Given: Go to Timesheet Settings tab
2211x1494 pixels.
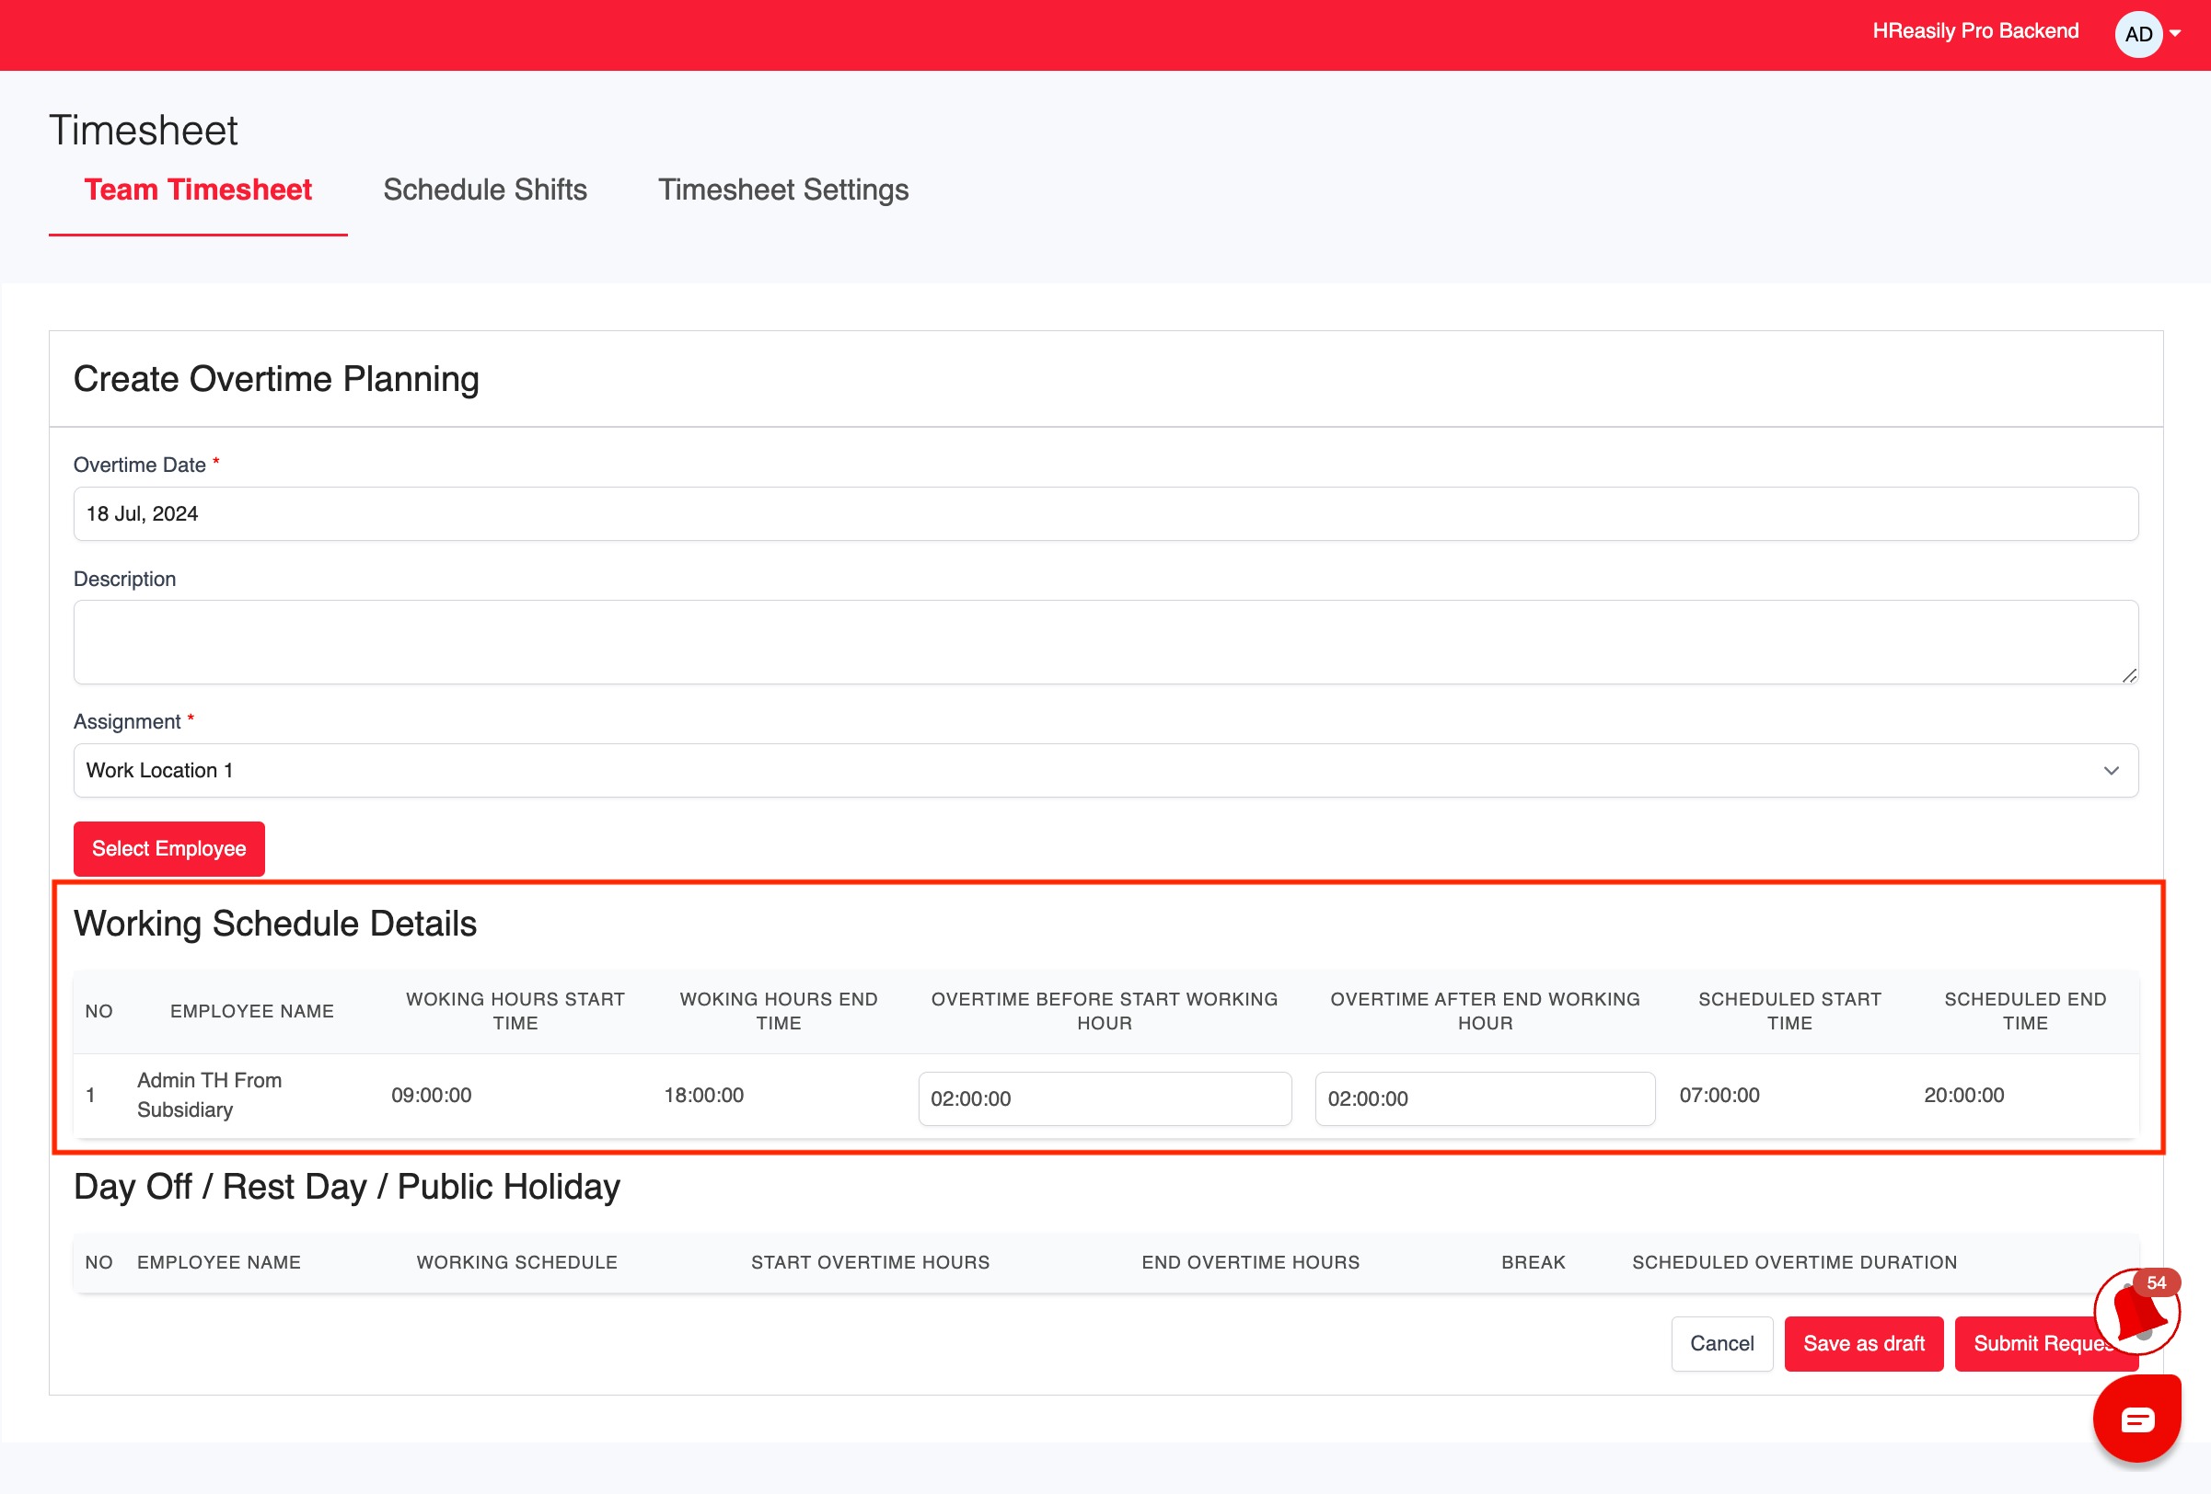Looking at the screenshot, I should coord(783,190).
